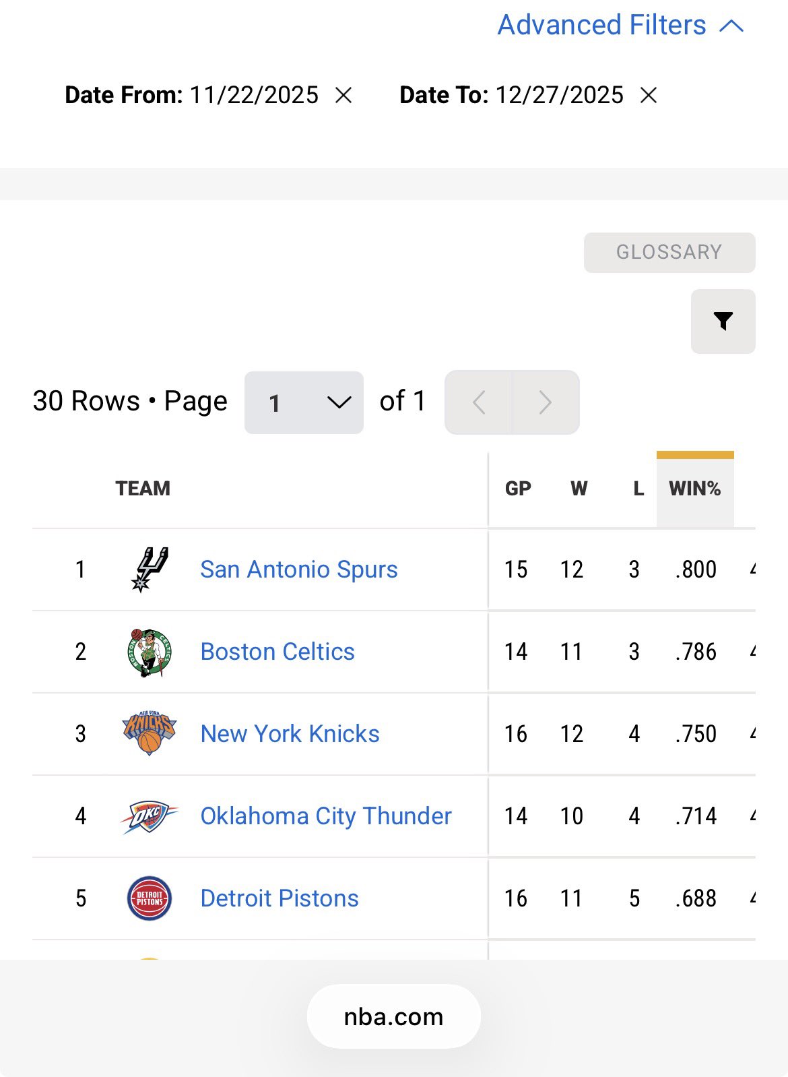
Task: Sort by the W column header
Action: 579,489
